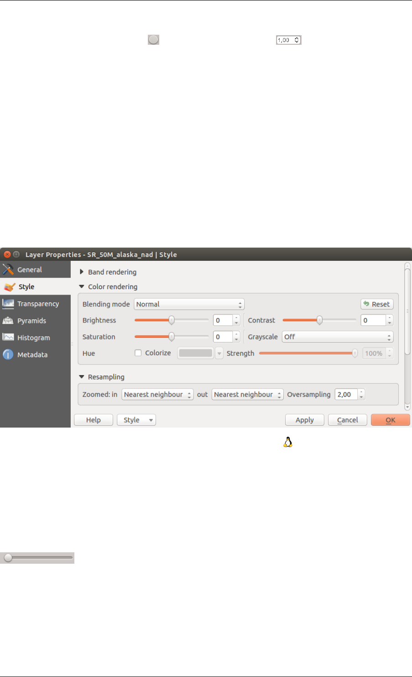The width and height of the screenshot is (412, 677).
Task: Open the Zoomed in resampling dropdown
Action: (157, 394)
